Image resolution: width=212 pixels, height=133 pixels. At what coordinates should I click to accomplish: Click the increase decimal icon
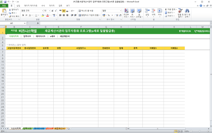click(117, 15)
